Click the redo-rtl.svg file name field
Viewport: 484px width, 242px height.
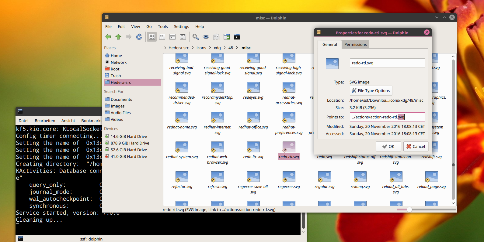click(387, 63)
